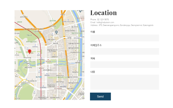Focus the 이메일주소 email input field

point(124,51)
